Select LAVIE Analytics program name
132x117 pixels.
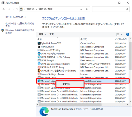[x=48, y=60]
